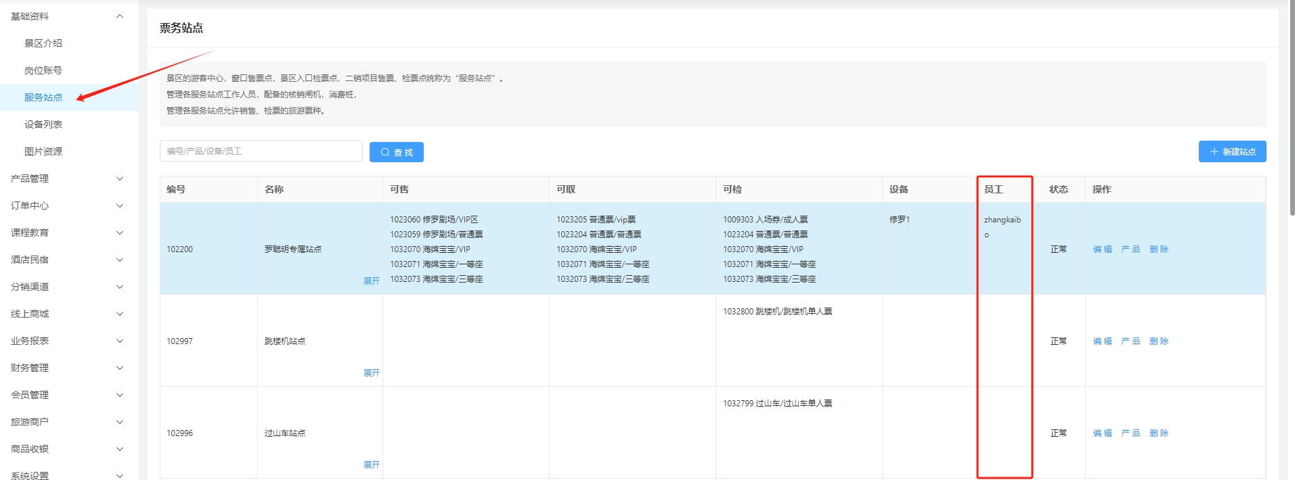The height and width of the screenshot is (480, 1297).
Task: Click the 新建站点 button
Action: [x=1231, y=151]
